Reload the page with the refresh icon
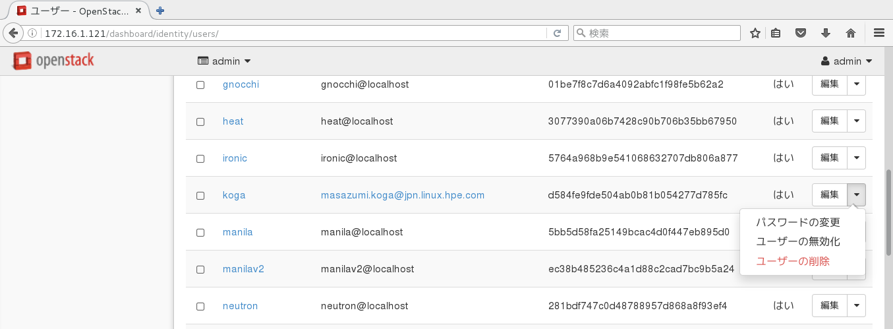 click(557, 33)
